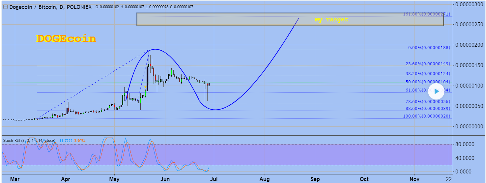This screenshot has width=486, height=183.
Task: Select the yellow 'My Target' text label
Action: click(331, 20)
